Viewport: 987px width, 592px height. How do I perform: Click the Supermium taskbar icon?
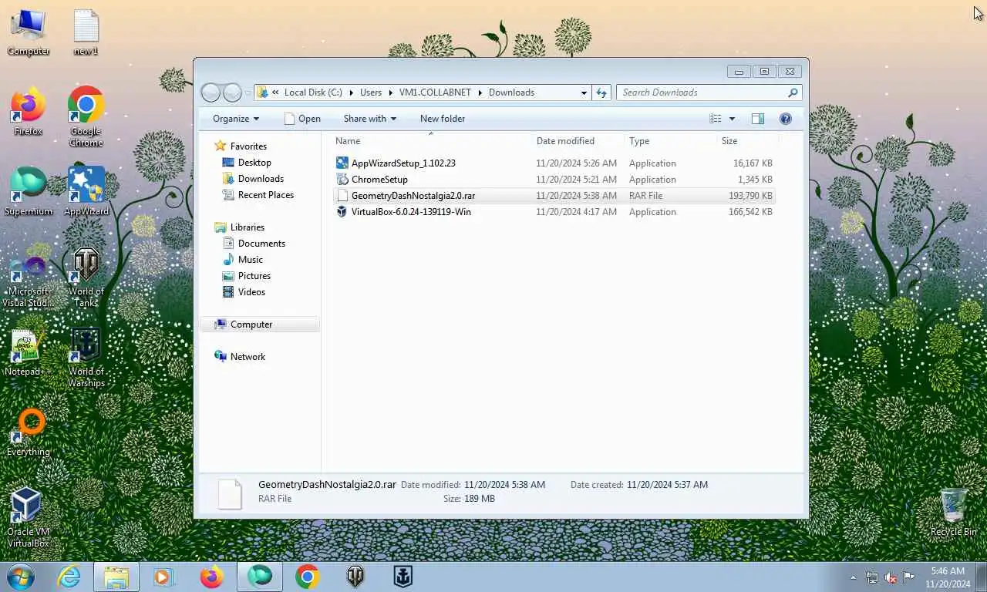(260, 577)
